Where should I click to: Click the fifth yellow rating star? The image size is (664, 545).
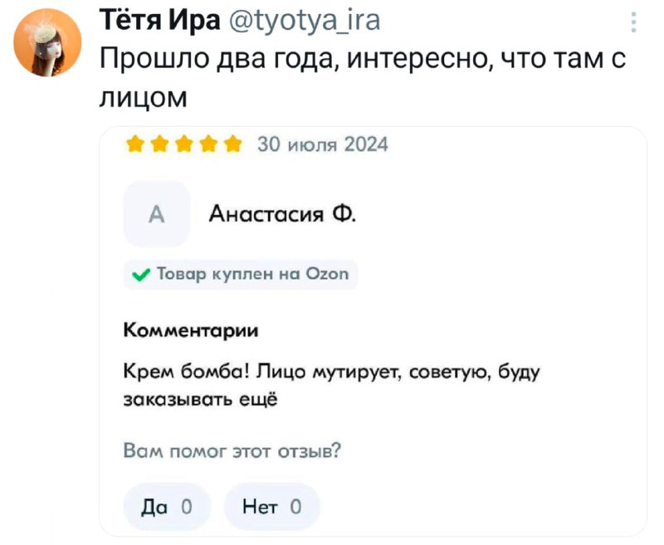[x=232, y=145]
